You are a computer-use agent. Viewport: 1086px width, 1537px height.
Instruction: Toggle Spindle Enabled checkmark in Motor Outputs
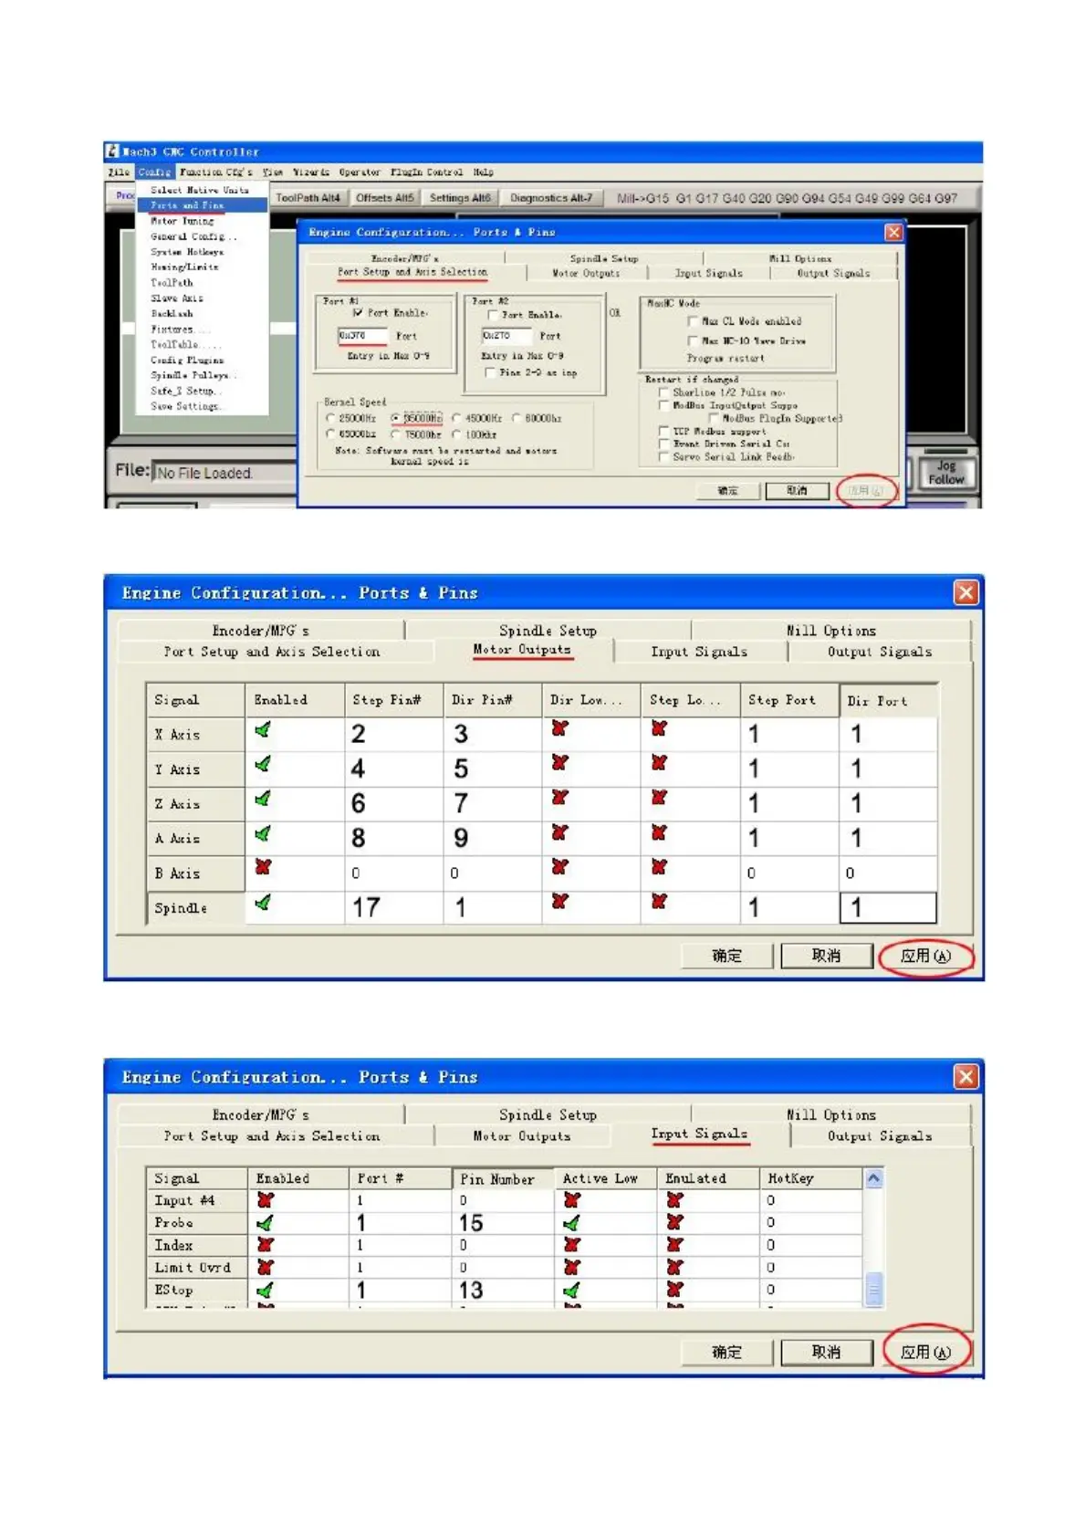[x=263, y=904]
